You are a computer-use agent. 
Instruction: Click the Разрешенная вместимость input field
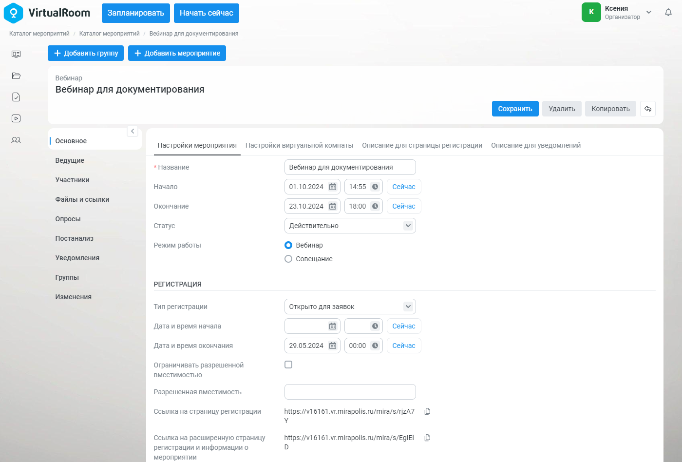point(350,392)
